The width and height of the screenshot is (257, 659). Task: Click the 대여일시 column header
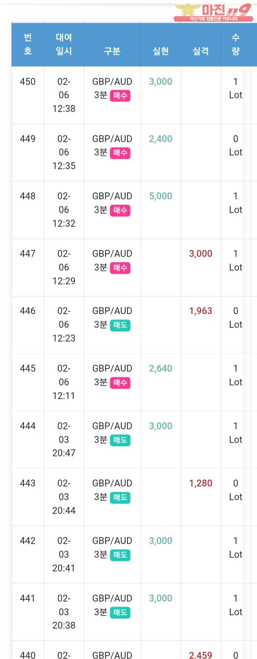click(64, 44)
